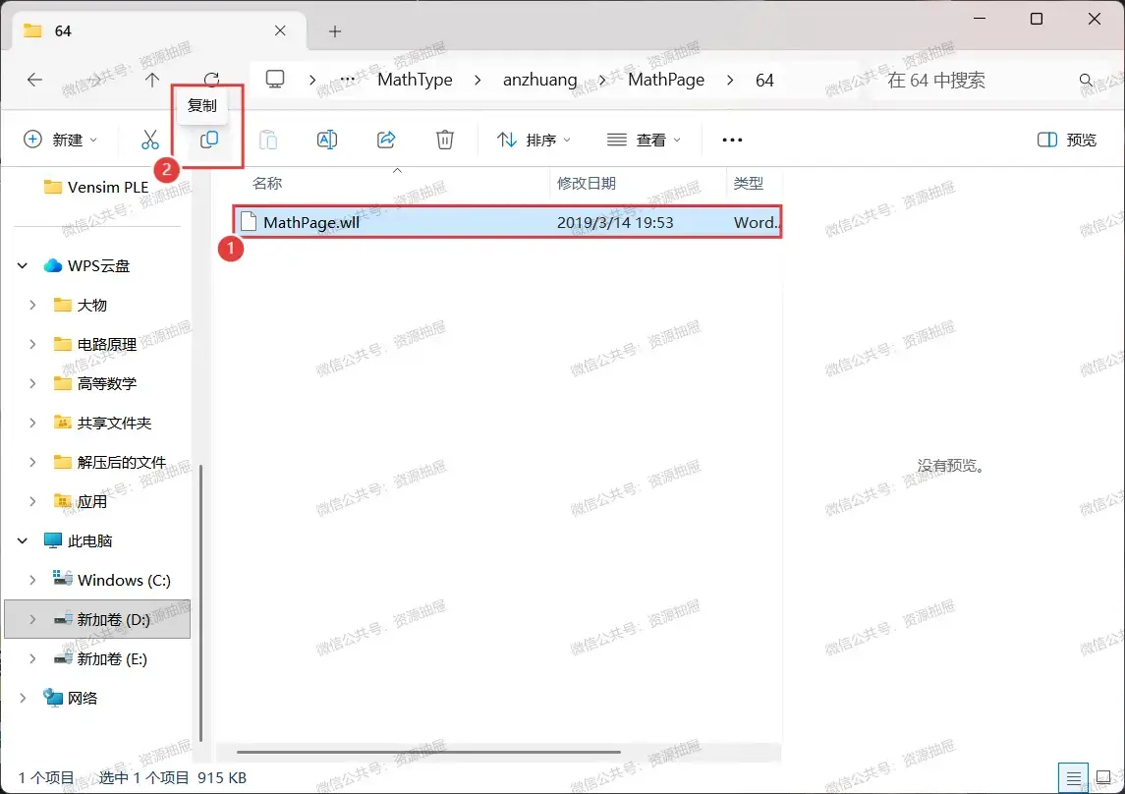Viewport: 1125px width, 794px height.
Task: Select the 64 window tab
Action: (159, 30)
